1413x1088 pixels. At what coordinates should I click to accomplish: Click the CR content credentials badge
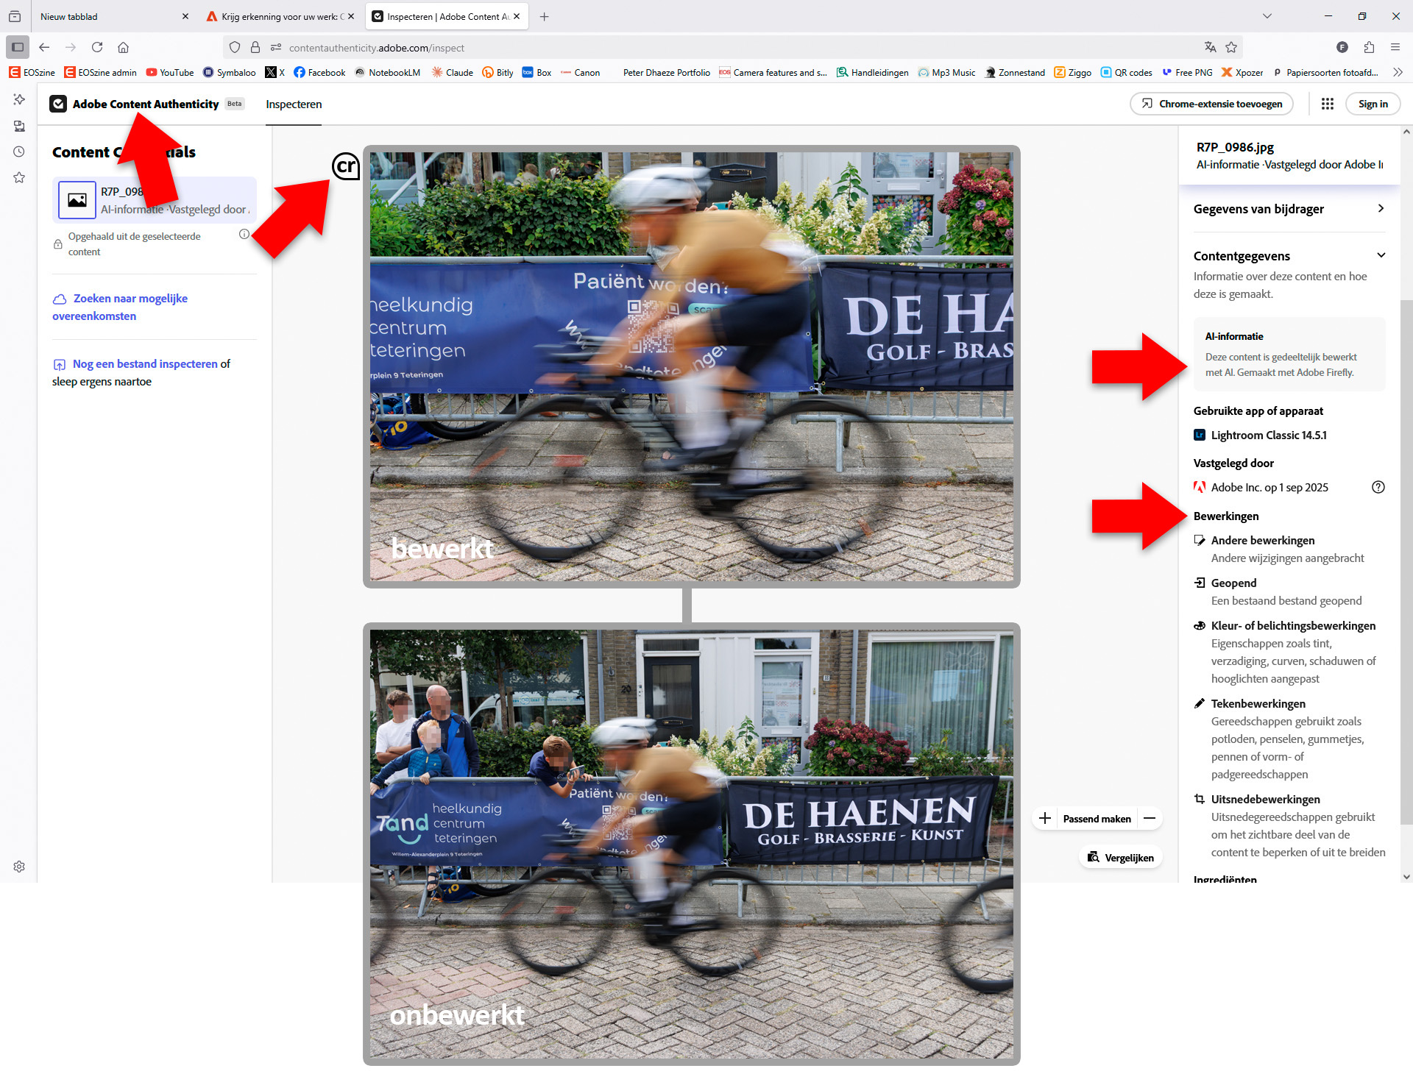coord(346,167)
